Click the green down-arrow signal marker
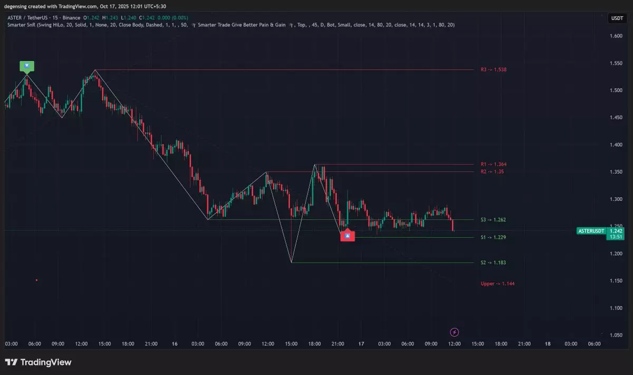633x375 pixels. pos(27,66)
